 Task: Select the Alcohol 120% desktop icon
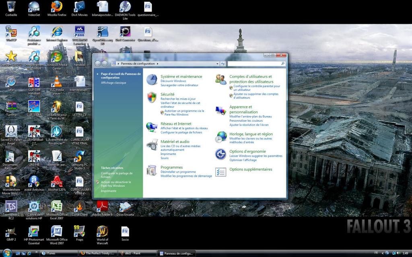pos(57,183)
